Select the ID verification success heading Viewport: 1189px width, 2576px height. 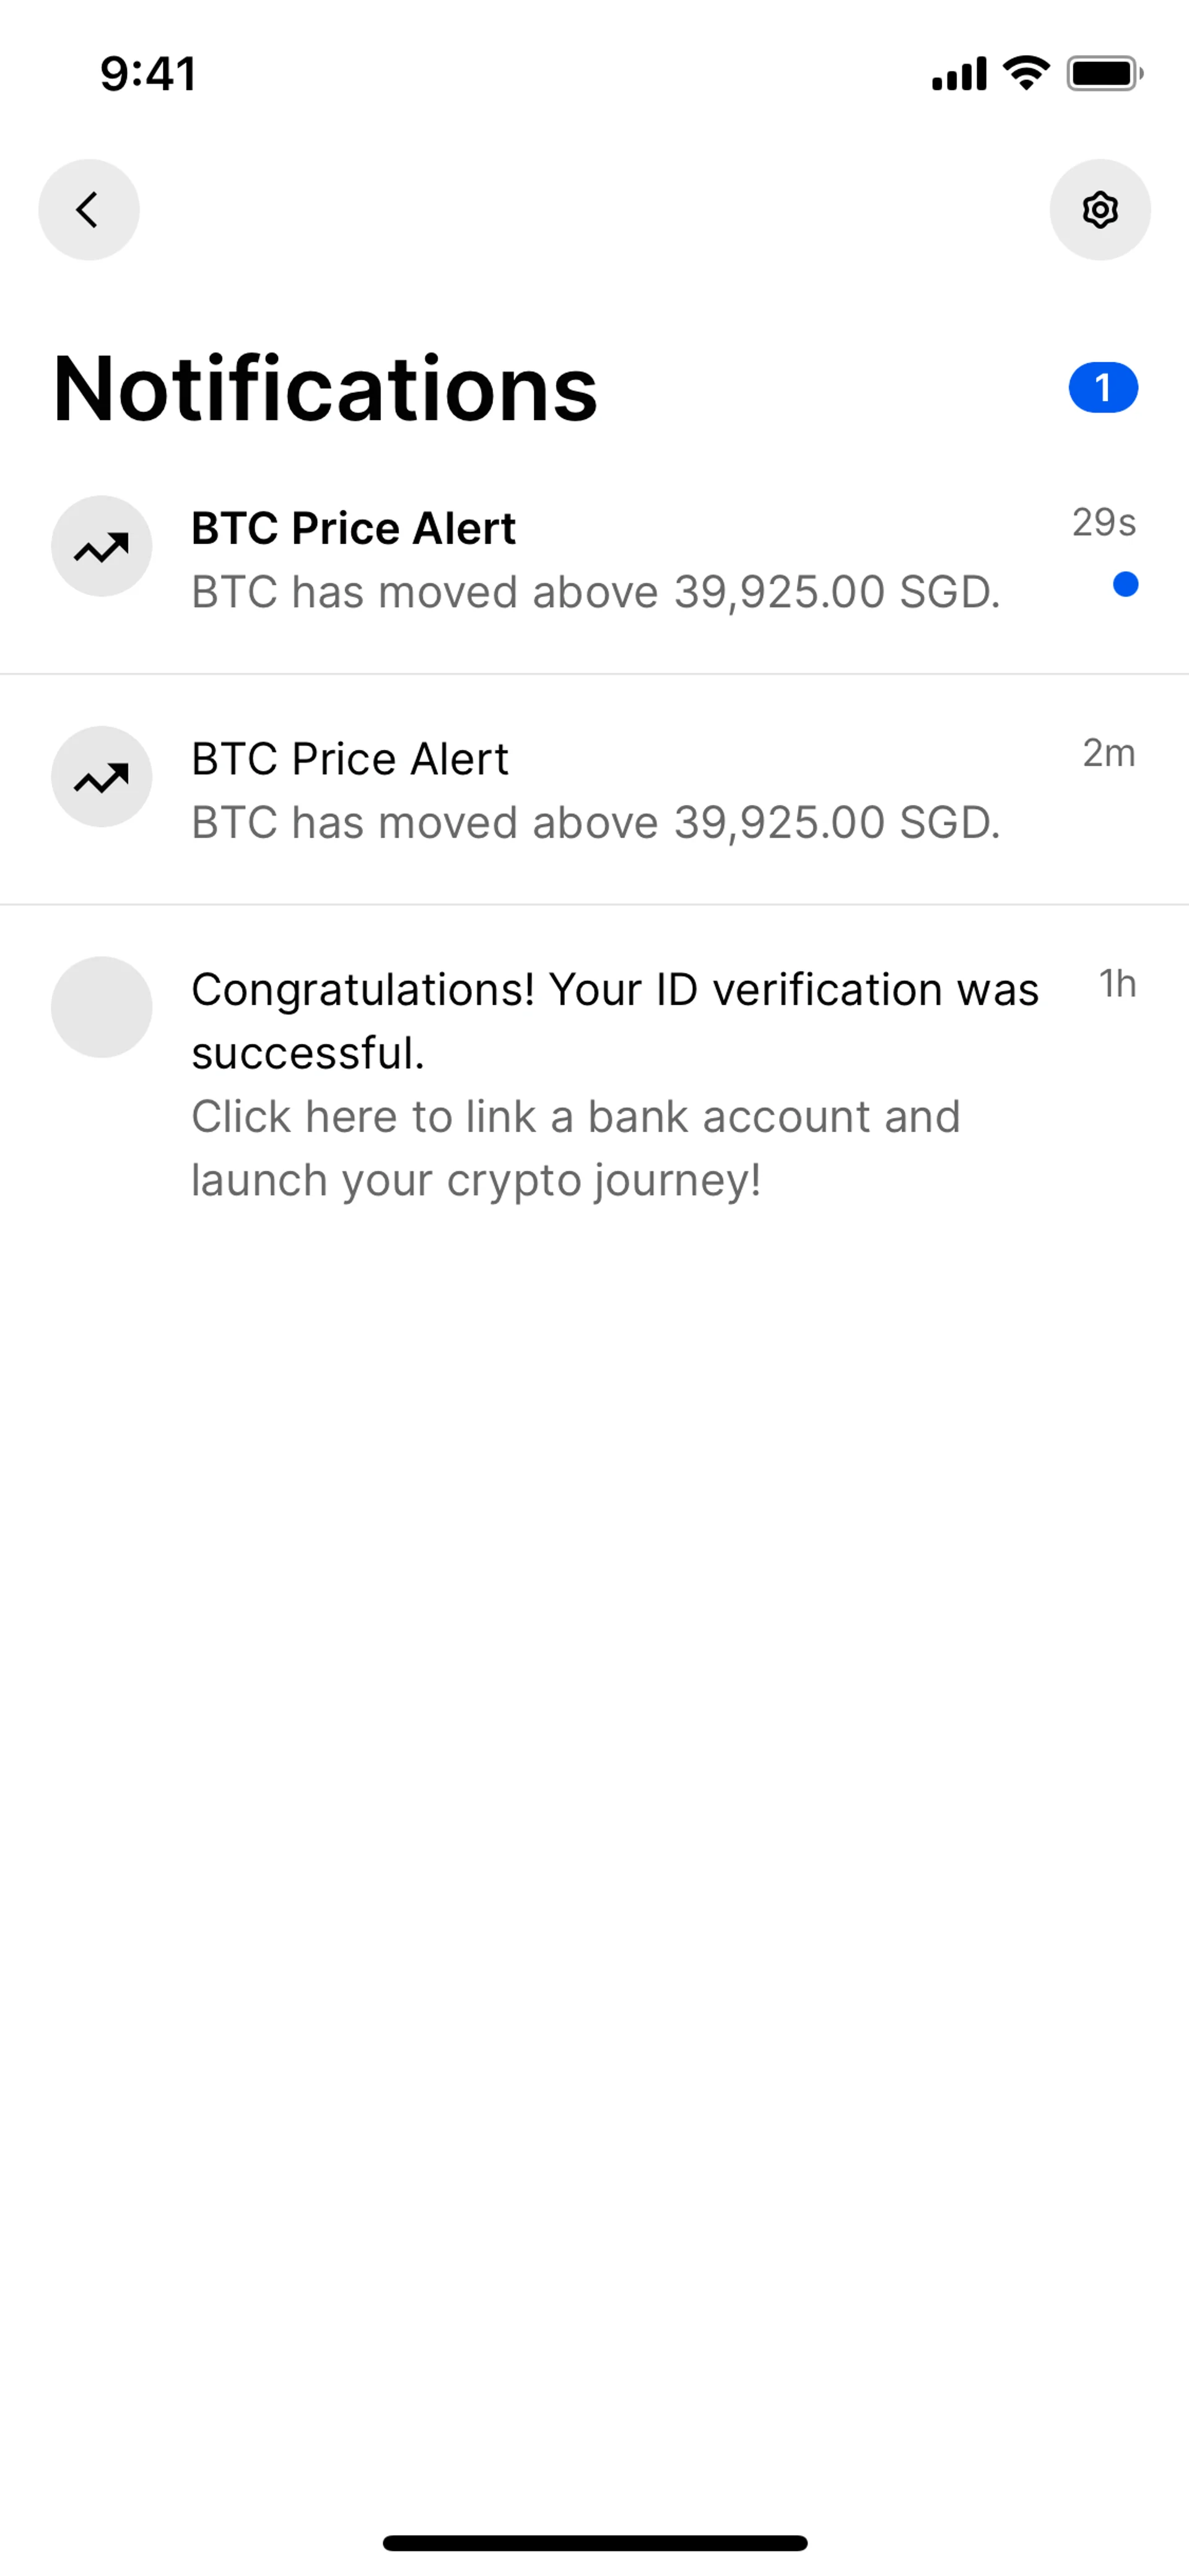(x=614, y=1020)
